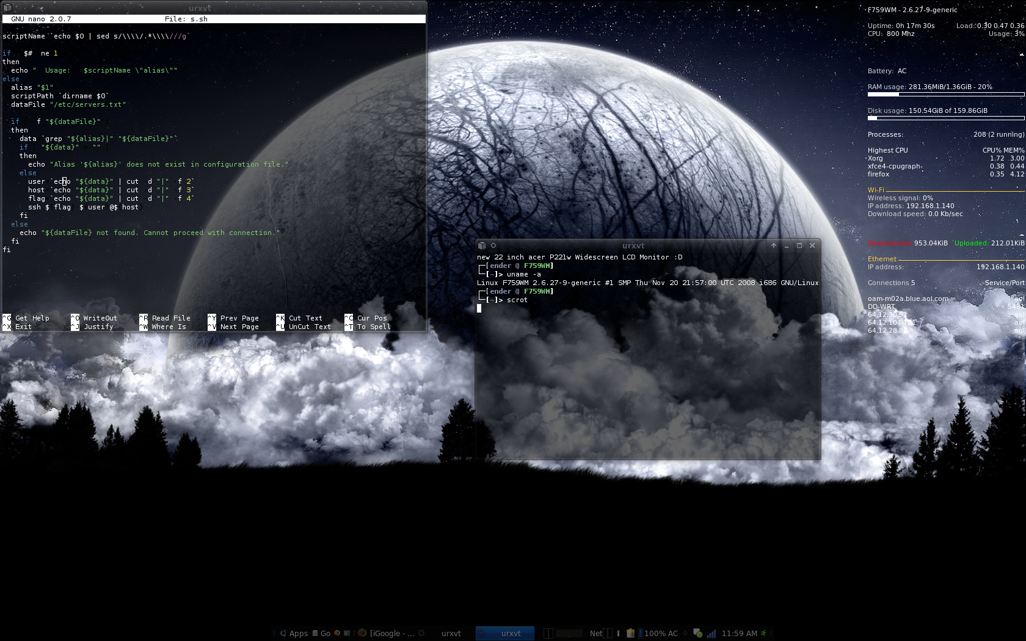
Task: Shade the right urxvt window with up arrow
Action: point(774,245)
